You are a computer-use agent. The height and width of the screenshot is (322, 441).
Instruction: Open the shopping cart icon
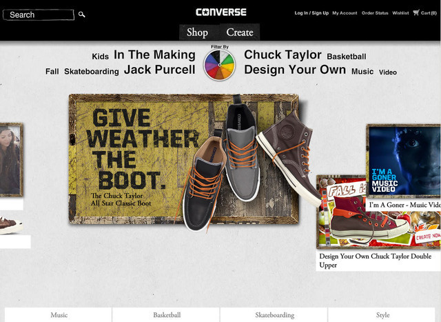coord(416,12)
